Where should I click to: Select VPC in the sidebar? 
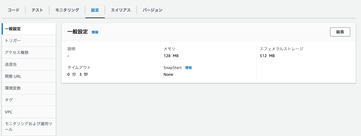pyautogui.click(x=9, y=112)
